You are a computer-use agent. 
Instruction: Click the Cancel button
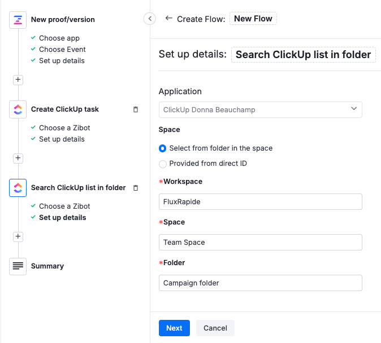pyautogui.click(x=215, y=328)
